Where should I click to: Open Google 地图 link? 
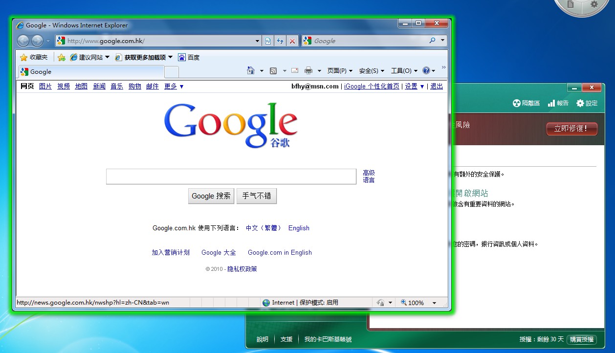81,86
